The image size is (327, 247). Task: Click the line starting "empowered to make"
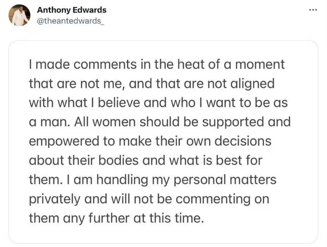150,141
